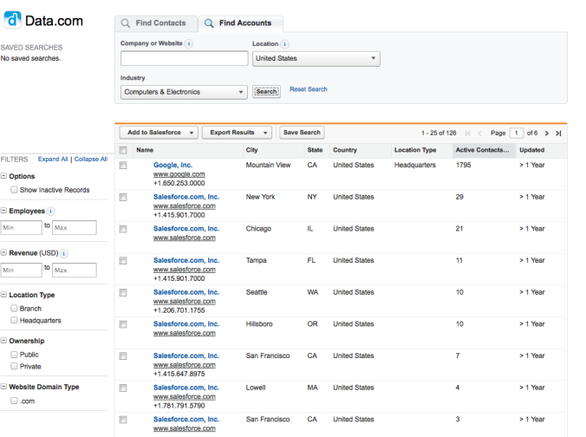The width and height of the screenshot is (586, 437).
Task: Click the Company or Website info icon
Action: point(189,43)
